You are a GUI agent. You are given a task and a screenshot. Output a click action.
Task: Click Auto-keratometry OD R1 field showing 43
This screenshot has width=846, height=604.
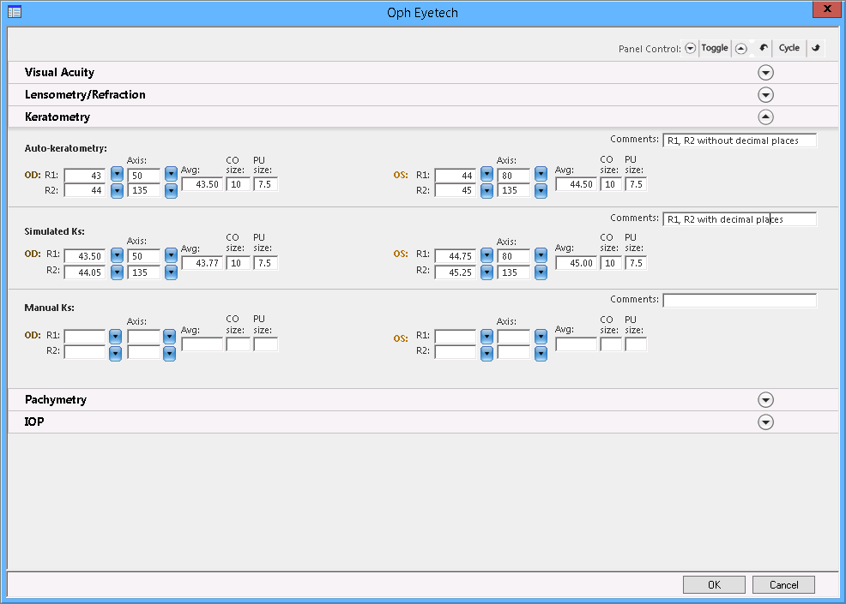tap(85, 175)
